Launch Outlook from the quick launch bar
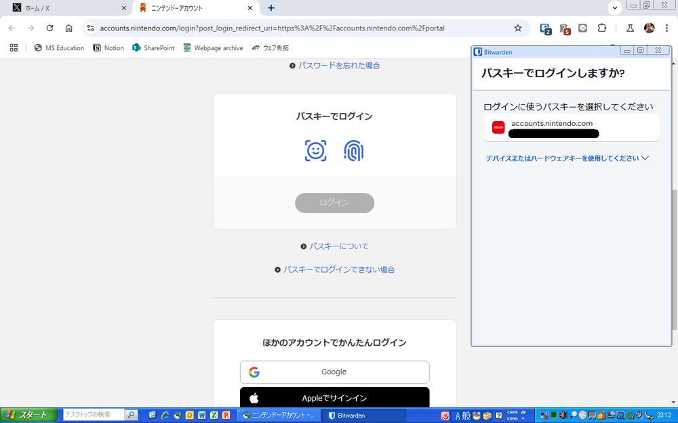The height and width of the screenshot is (423, 678). pyautogui.click(x=189, y=416)
